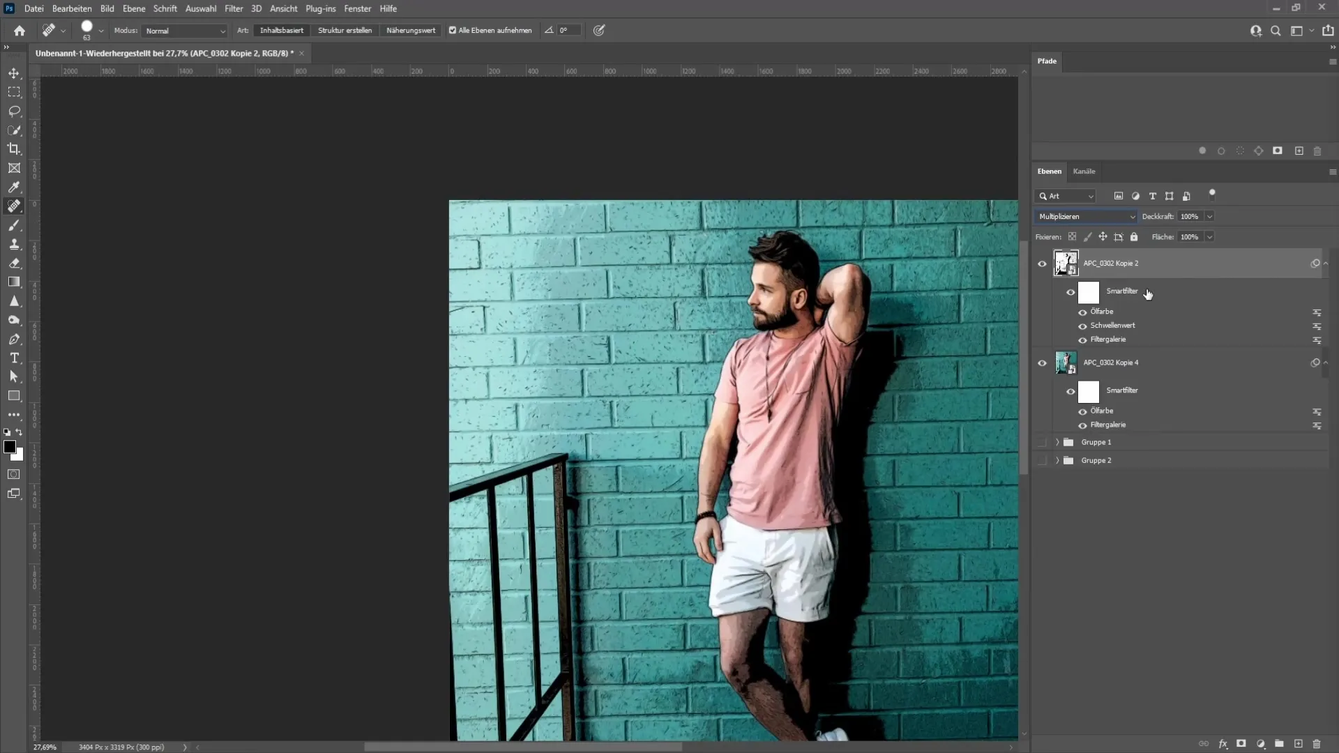Switch to the Kanäle tab
The width and height of the screenshot is (1339, 753).
(1084, 172)
